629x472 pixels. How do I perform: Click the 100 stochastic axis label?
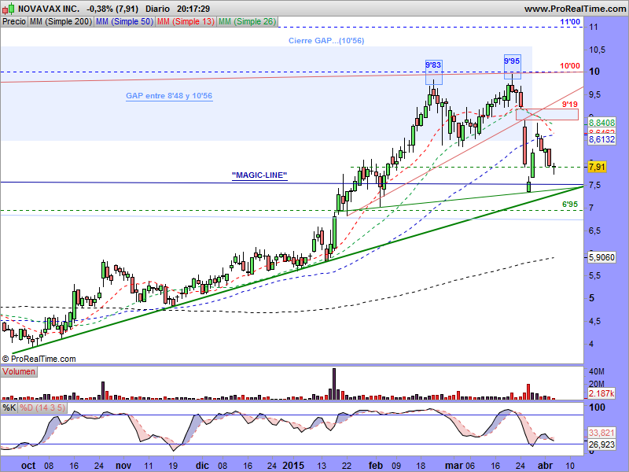click(598, 407)
